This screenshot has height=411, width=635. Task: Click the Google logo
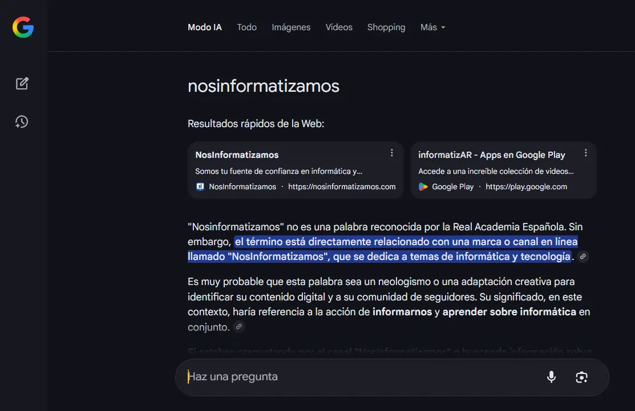coord(23,27)
